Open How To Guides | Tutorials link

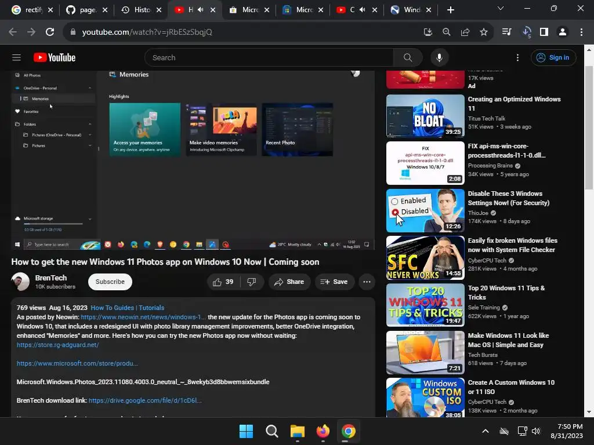click(x=127, y=308)
